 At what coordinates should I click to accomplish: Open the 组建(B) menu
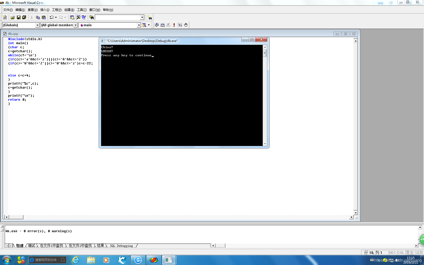point(69,10)
